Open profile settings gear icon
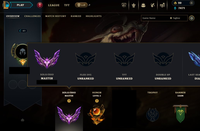This screenshot has height=131, width=200. coord(192,18)
